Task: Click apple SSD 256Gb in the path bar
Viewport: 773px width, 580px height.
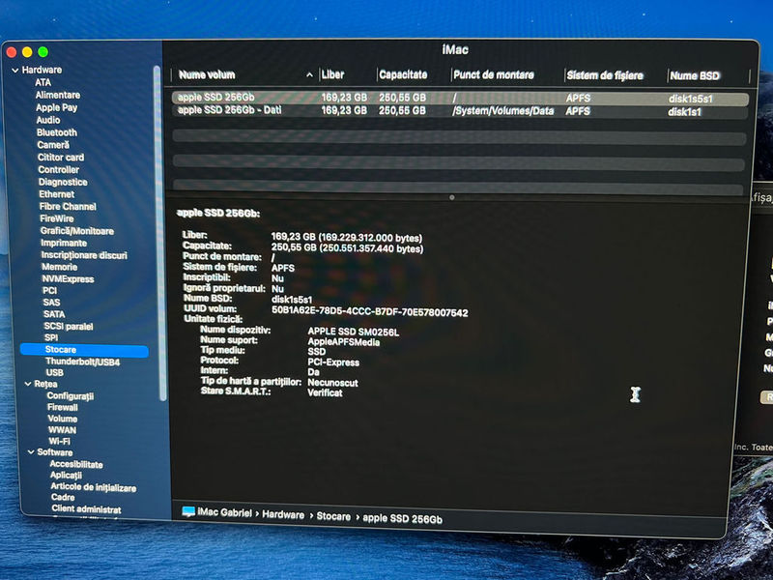Action: pos(402,519)
